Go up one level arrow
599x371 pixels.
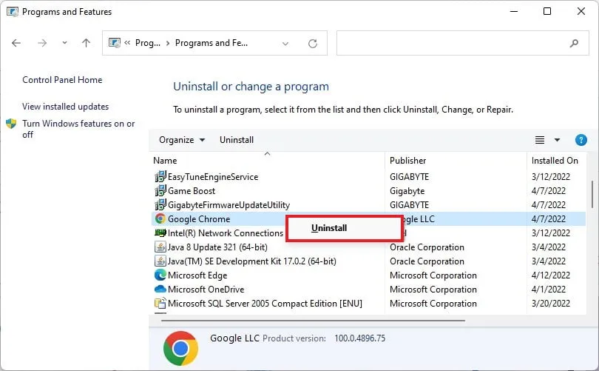coord(86,43)
